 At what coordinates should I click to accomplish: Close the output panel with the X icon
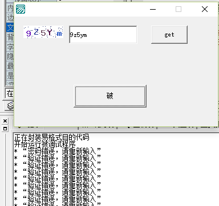[5, 121]
